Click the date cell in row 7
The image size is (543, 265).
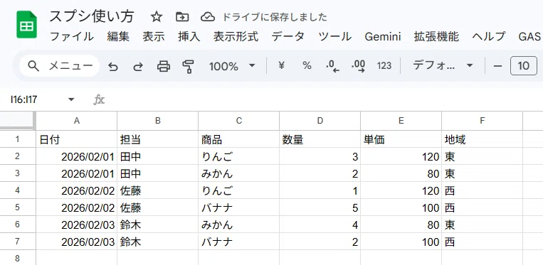(x=77, y=242)
